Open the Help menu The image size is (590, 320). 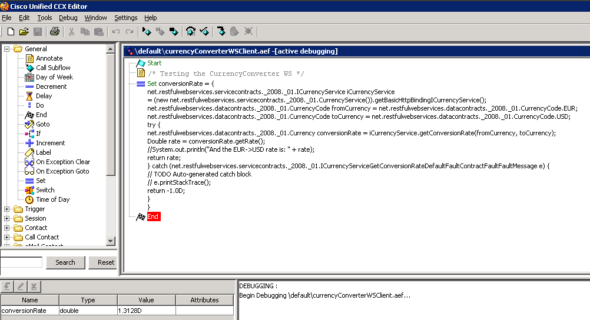(151, 18)
